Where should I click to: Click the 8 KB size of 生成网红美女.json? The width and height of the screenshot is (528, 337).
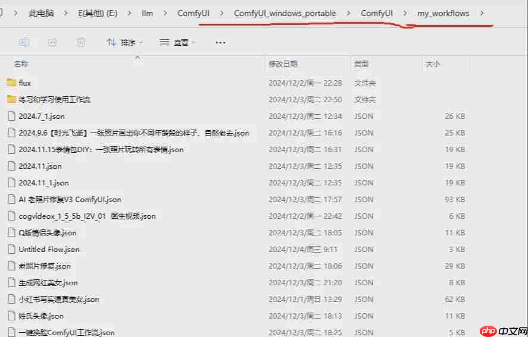[x=457, y=282]
